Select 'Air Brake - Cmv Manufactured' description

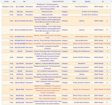[48, 57]
